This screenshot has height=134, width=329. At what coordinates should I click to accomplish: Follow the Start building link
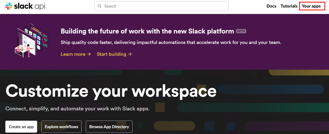click(x=114, y=54)
